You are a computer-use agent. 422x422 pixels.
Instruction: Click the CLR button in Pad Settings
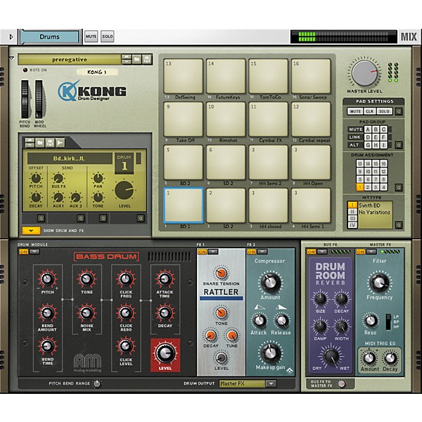pyautogui.click(x=369, y=111)
